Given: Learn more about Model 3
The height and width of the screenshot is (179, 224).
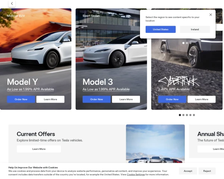Looking at the screenshot, I should [126, 99].
